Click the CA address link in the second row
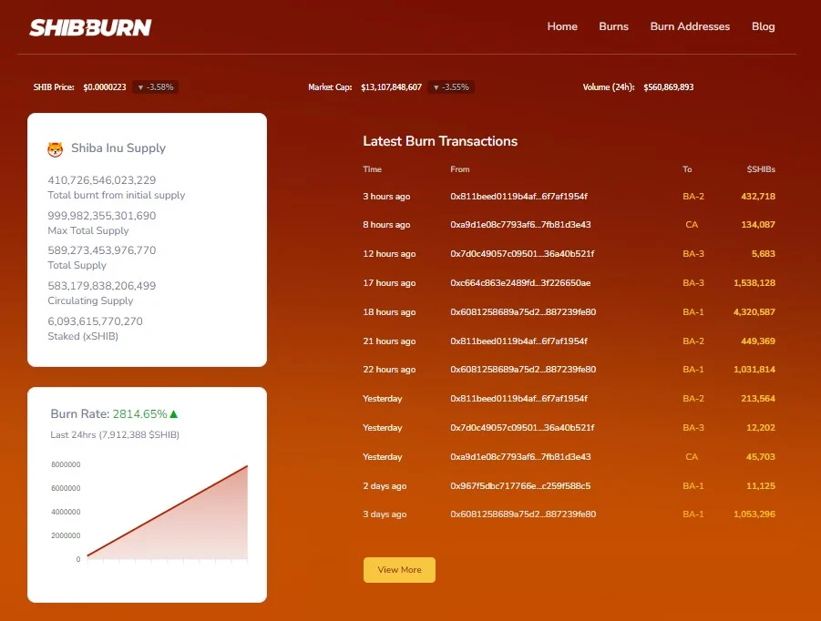Screen dimensions: 821x621 (692, 225)
